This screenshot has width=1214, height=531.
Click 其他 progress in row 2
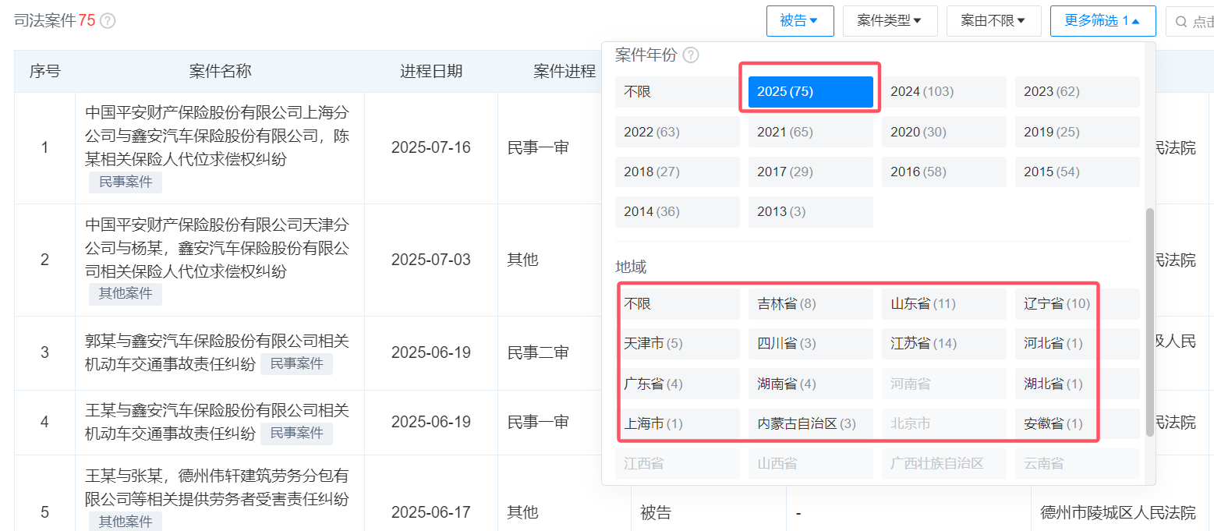click(522, 260)
